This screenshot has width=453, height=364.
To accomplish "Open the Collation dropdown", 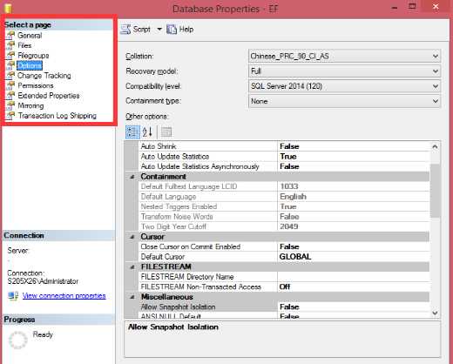I will pyautogui.click(x=344, y=56).
